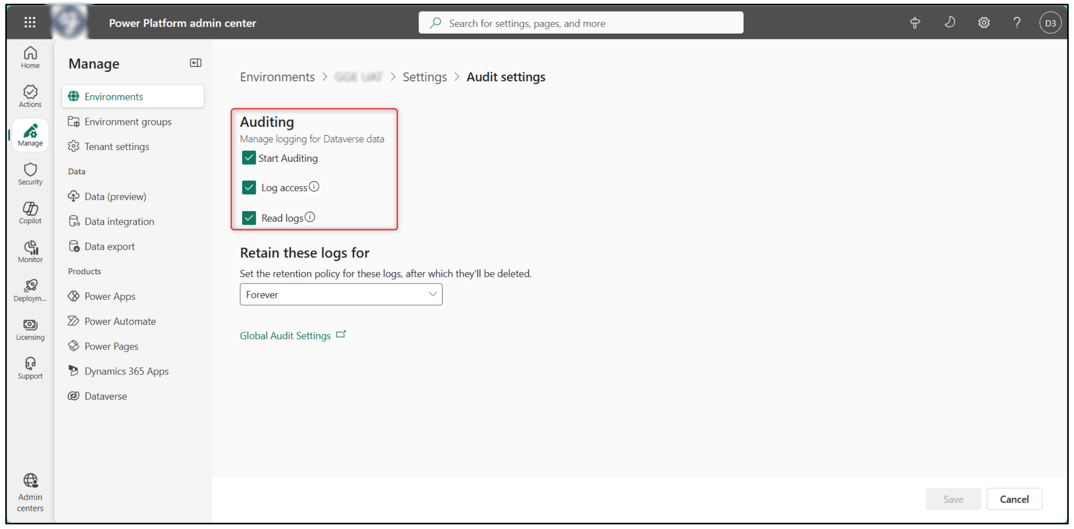The height and width of the screenshot is (529, 1074).
Task: Open the D3 account menu
Action: (x=1050, y=23)
